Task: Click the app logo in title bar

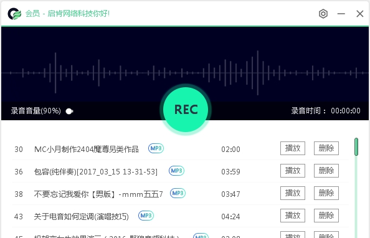Action: (14, 14)
